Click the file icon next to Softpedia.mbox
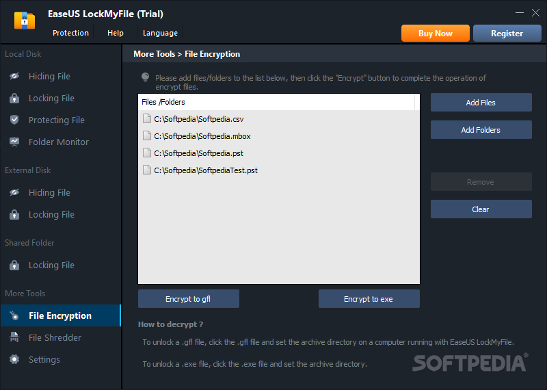 click(147, 136)
